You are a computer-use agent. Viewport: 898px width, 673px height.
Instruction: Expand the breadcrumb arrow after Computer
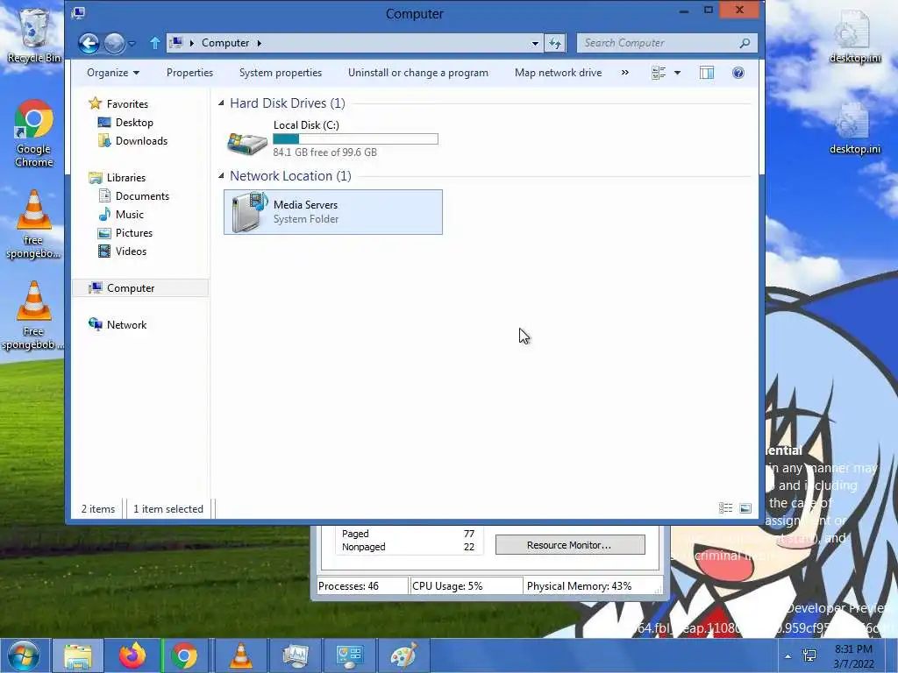point(259,43)
